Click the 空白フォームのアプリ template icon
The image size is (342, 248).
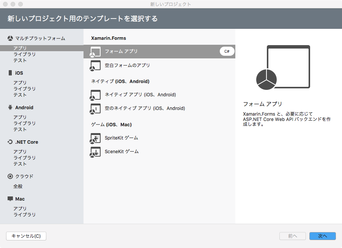pyautogui.click(x=95, y=65)
